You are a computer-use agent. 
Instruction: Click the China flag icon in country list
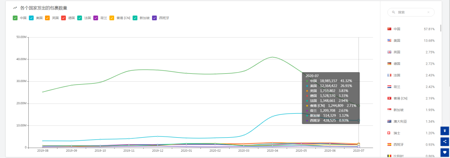pyautogui.click(x=390, y=29)
